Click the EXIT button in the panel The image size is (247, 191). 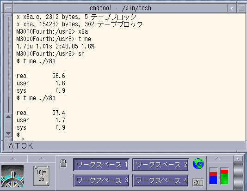coord(198,183)
